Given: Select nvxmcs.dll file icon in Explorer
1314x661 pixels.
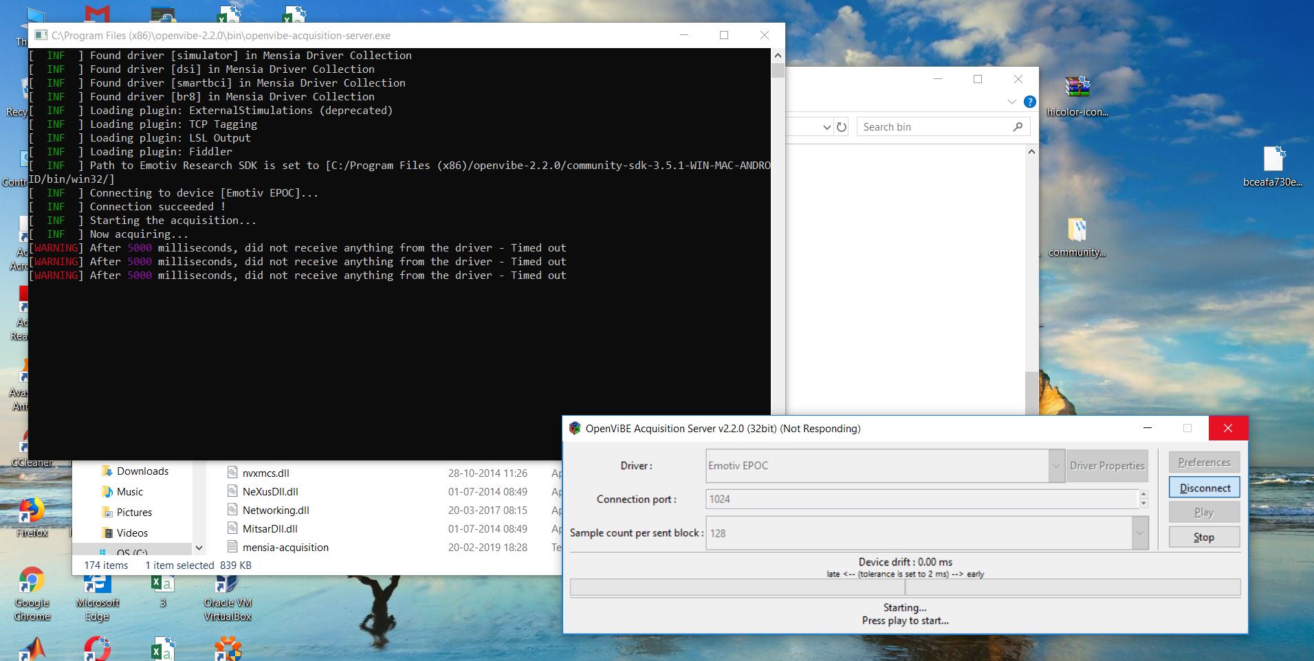Looking at the screenshot, I should click(232, 473).
